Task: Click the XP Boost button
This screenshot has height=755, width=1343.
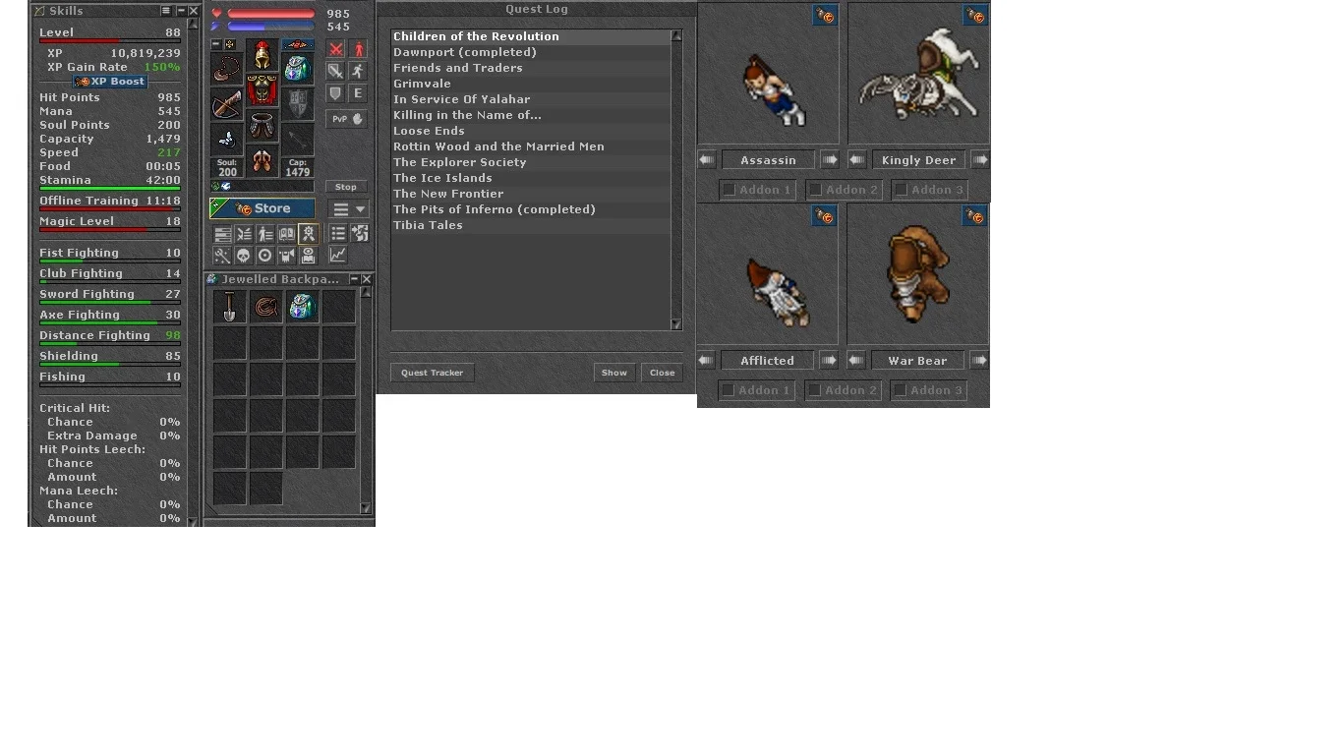Action: [110, 82]
